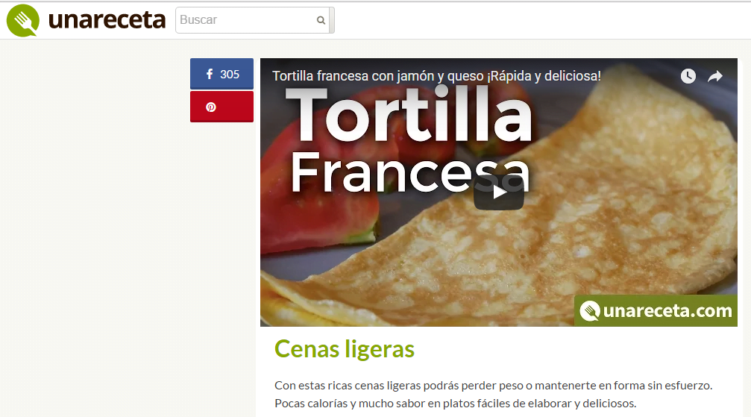Click the Cenas ligeras heading

click(345, 349)
